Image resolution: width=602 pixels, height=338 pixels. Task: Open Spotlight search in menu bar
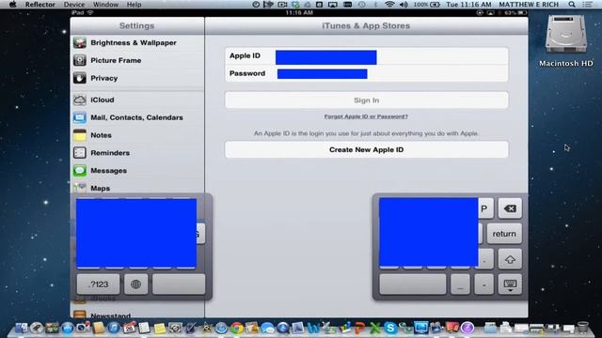572,4
